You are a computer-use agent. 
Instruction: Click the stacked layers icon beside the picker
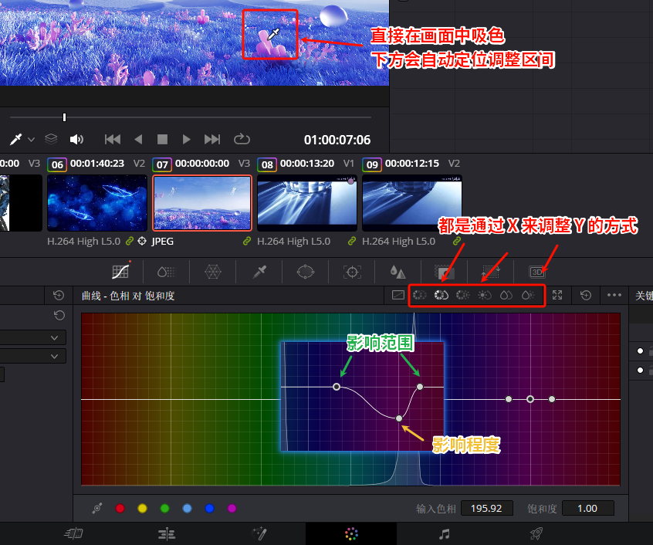(51, 139)
